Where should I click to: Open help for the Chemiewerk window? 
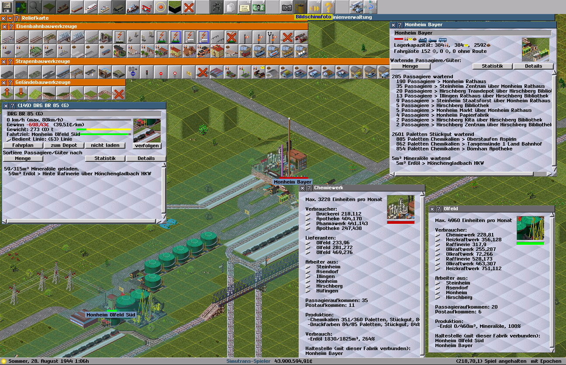pos(308,188)
